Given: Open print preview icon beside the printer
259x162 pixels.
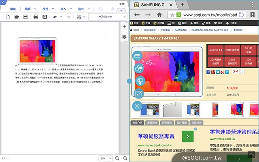Looking at the screenshot, I should pos(45,17).
